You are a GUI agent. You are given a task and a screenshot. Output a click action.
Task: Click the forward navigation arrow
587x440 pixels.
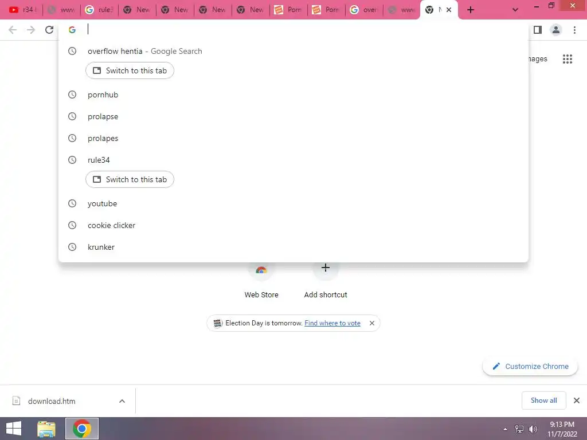[31, 30]
